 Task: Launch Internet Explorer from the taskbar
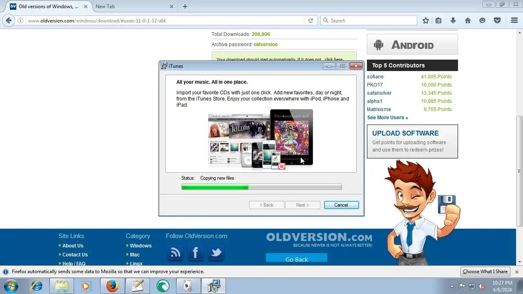click(x=37, y=286)
